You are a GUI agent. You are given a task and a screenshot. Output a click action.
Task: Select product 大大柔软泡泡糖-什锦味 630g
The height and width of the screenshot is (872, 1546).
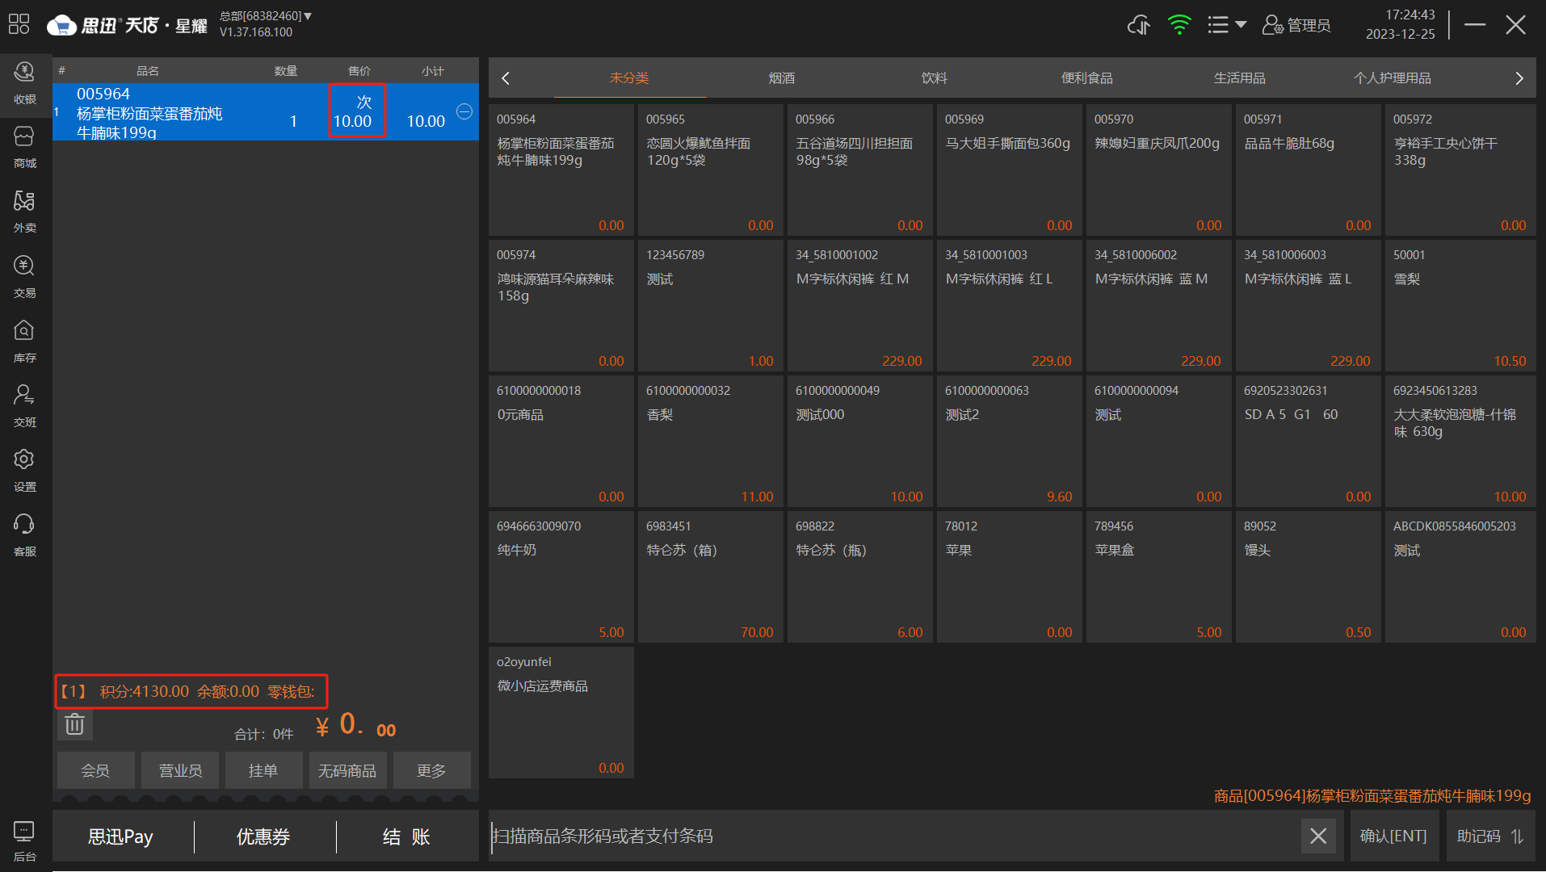click(1460, 442)
